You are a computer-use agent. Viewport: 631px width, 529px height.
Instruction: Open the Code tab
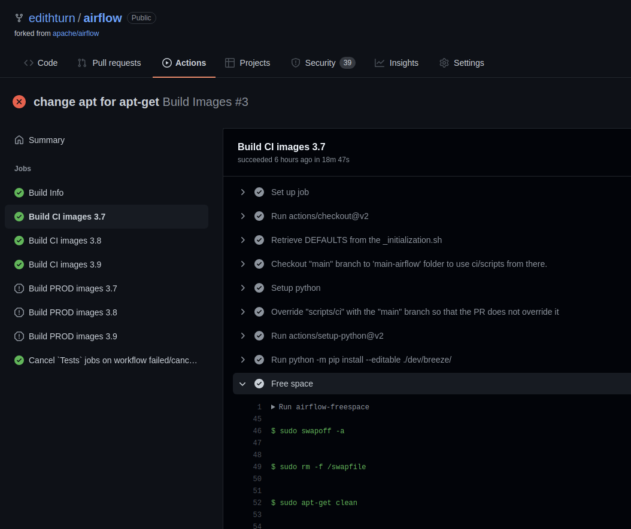tap(41, 63)
